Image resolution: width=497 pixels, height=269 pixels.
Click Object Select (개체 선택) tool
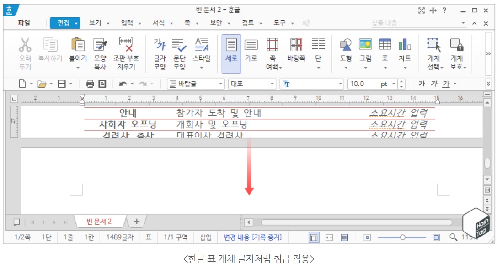coord(434,45)
